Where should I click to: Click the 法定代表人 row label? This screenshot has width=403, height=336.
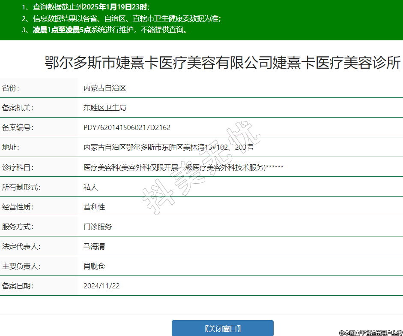[x=21, y=246]
